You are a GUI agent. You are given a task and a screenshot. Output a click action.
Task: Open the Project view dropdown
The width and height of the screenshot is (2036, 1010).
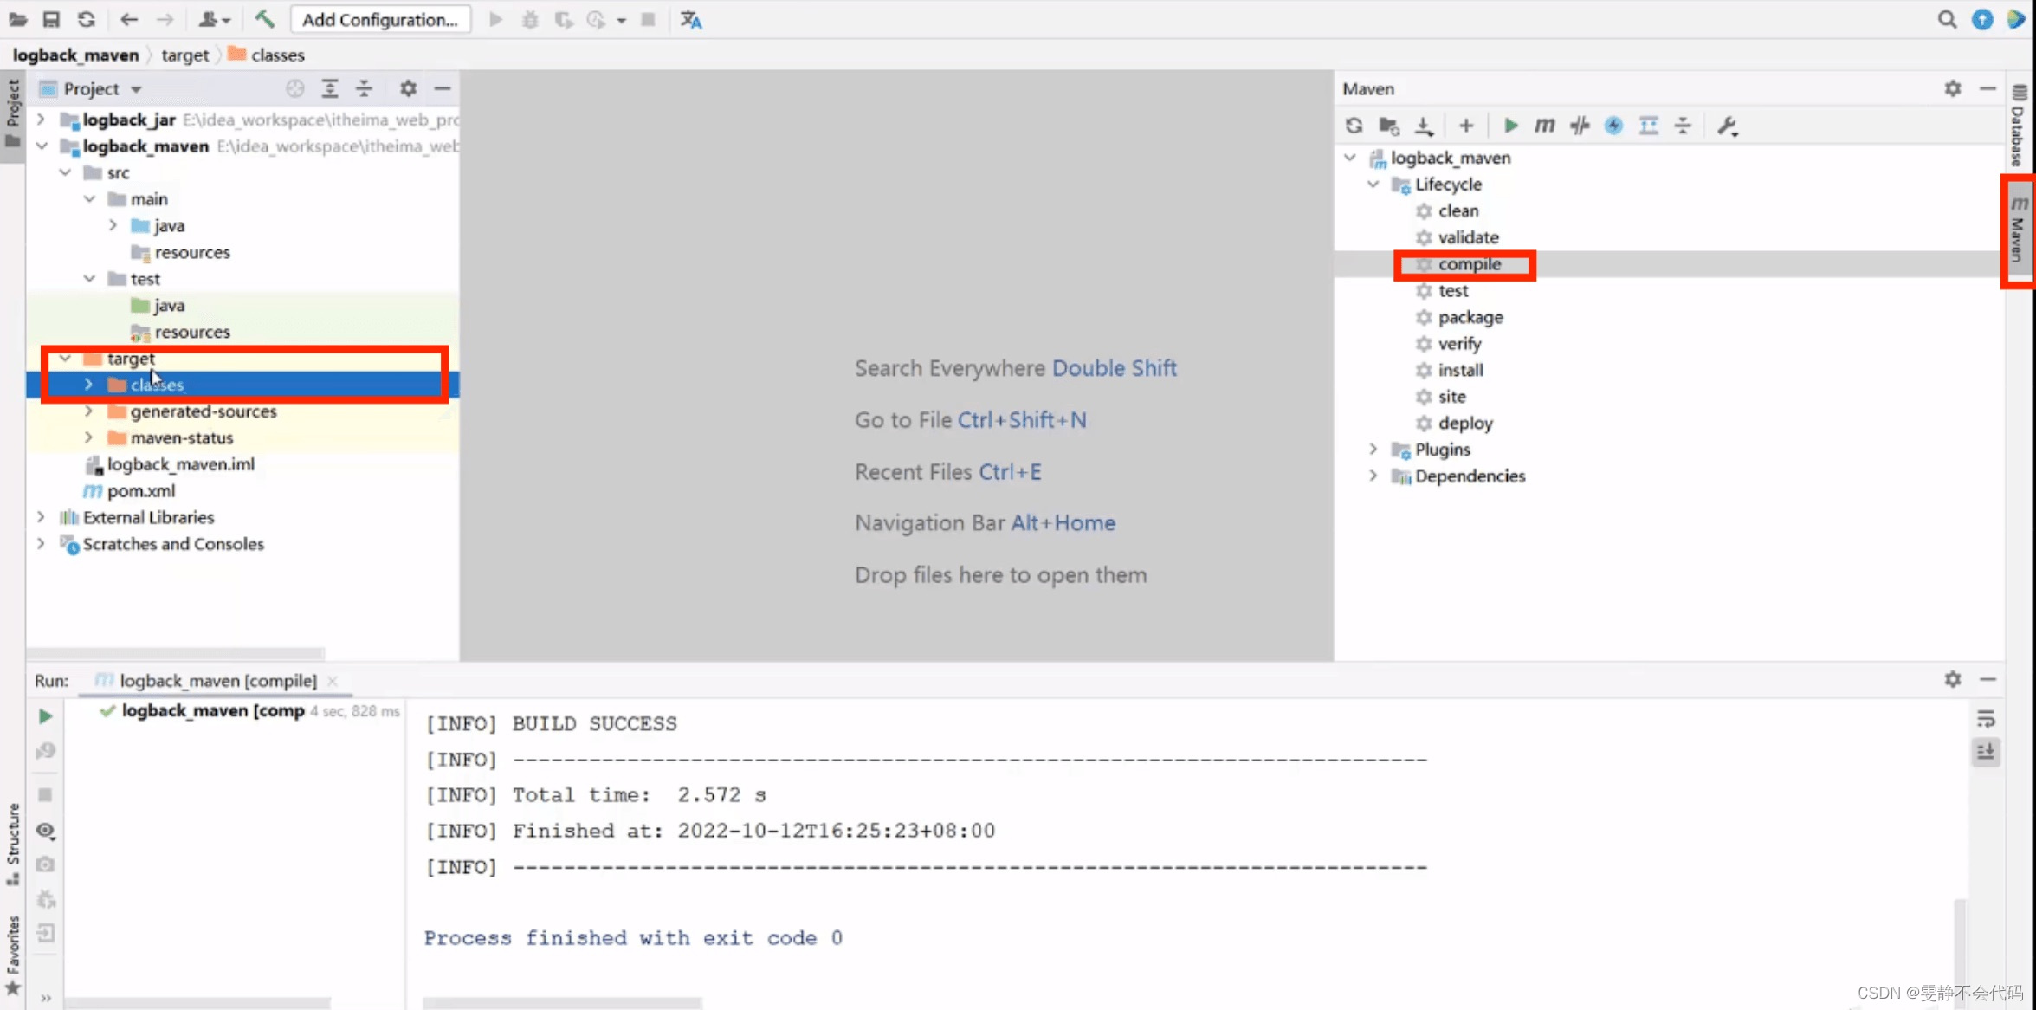(136, 89)
